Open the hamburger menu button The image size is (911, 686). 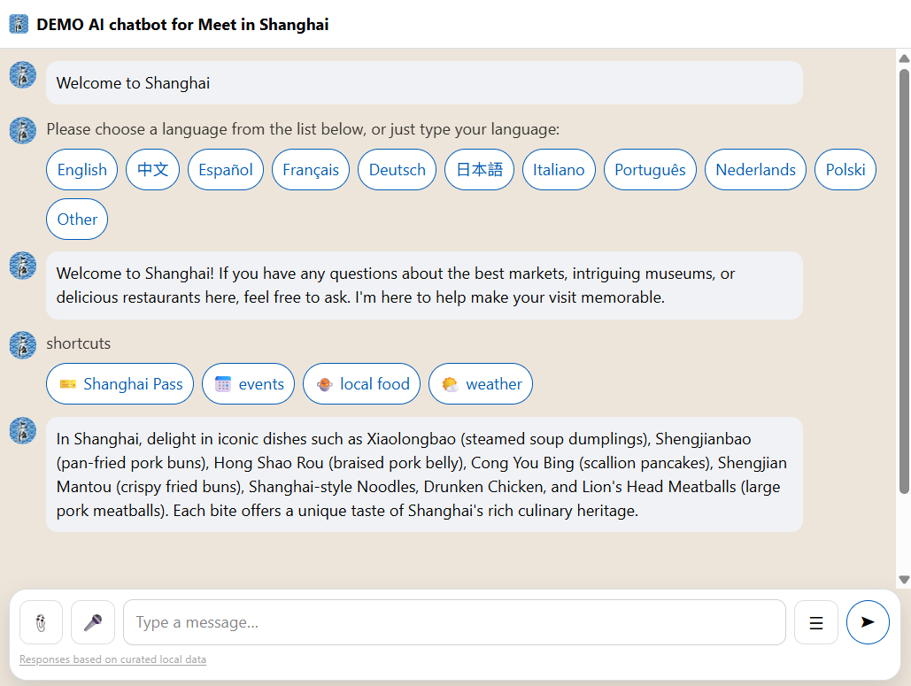coord(816,622)
